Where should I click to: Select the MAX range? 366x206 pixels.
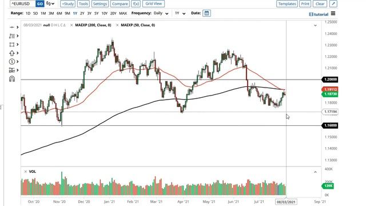[123, 13]
